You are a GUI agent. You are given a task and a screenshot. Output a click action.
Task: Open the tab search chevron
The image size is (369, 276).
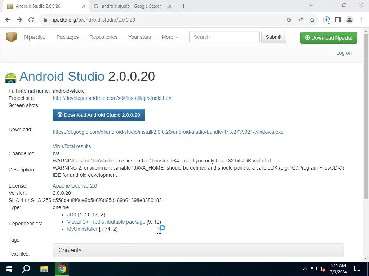click(x=311, y=5)
